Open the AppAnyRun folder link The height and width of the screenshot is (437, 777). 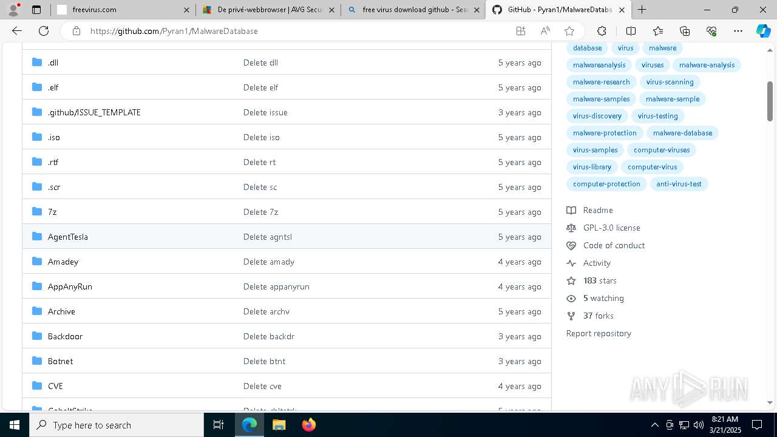[x=70, y=286]
